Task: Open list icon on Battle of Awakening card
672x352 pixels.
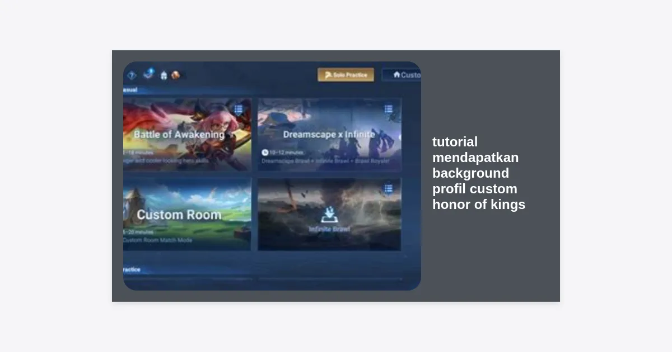Action: pyautogui.click(x=238, y=109)
